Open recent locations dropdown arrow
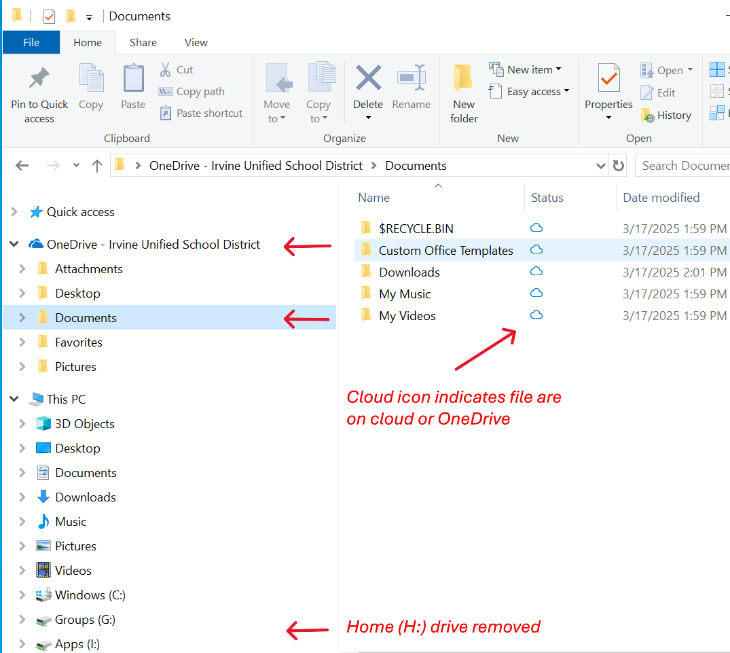730x653 pixels. click(x=76, y=165)
